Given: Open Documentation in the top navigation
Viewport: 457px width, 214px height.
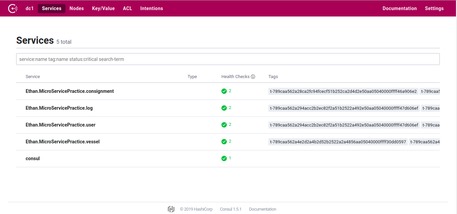Looking at the screenshot, I should click(400, 8).
